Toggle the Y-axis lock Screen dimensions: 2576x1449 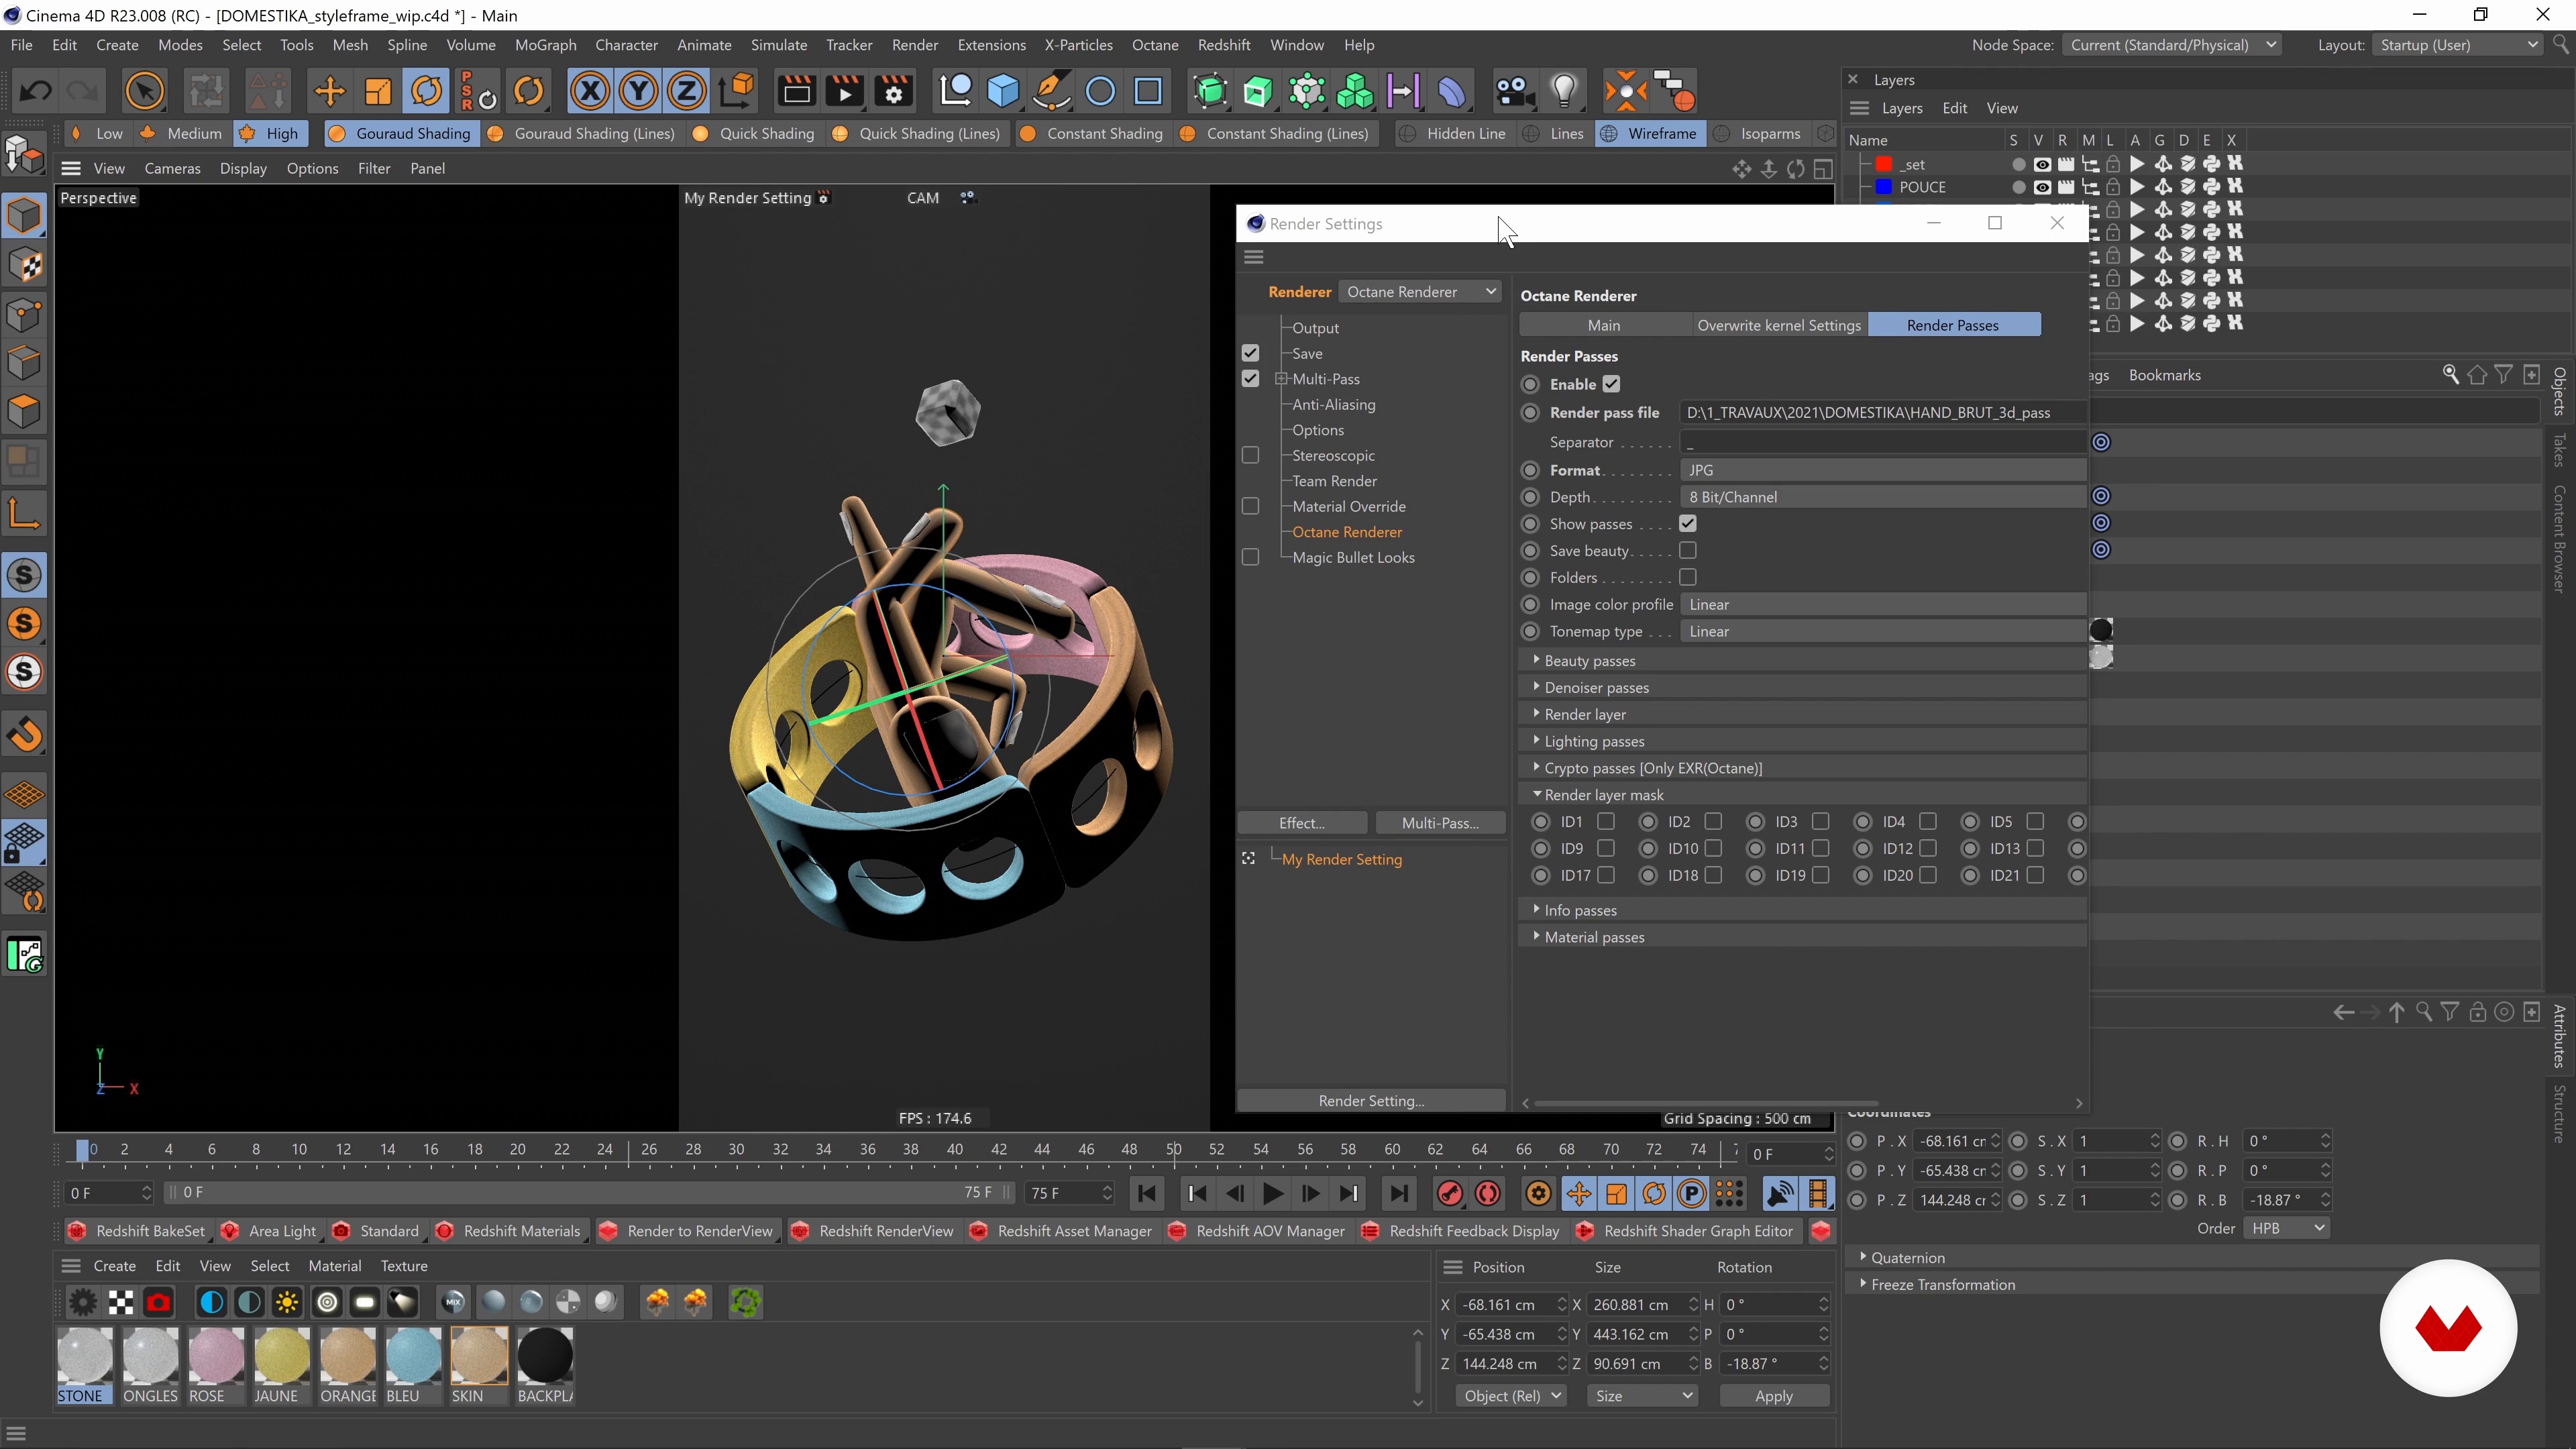[x=638, y=92]
